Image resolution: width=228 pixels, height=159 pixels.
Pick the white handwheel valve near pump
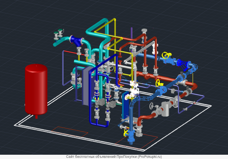coord(151,106)
